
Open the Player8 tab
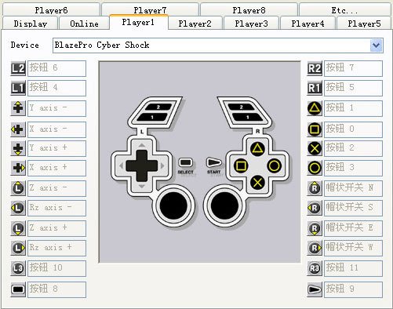click(x=249, y=10)
